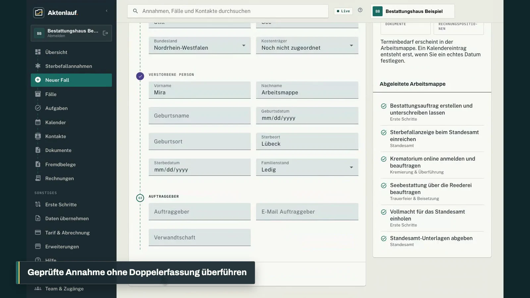
Task: Click the Fremdbelege receipt icon
Action: (x=38, y=164)
